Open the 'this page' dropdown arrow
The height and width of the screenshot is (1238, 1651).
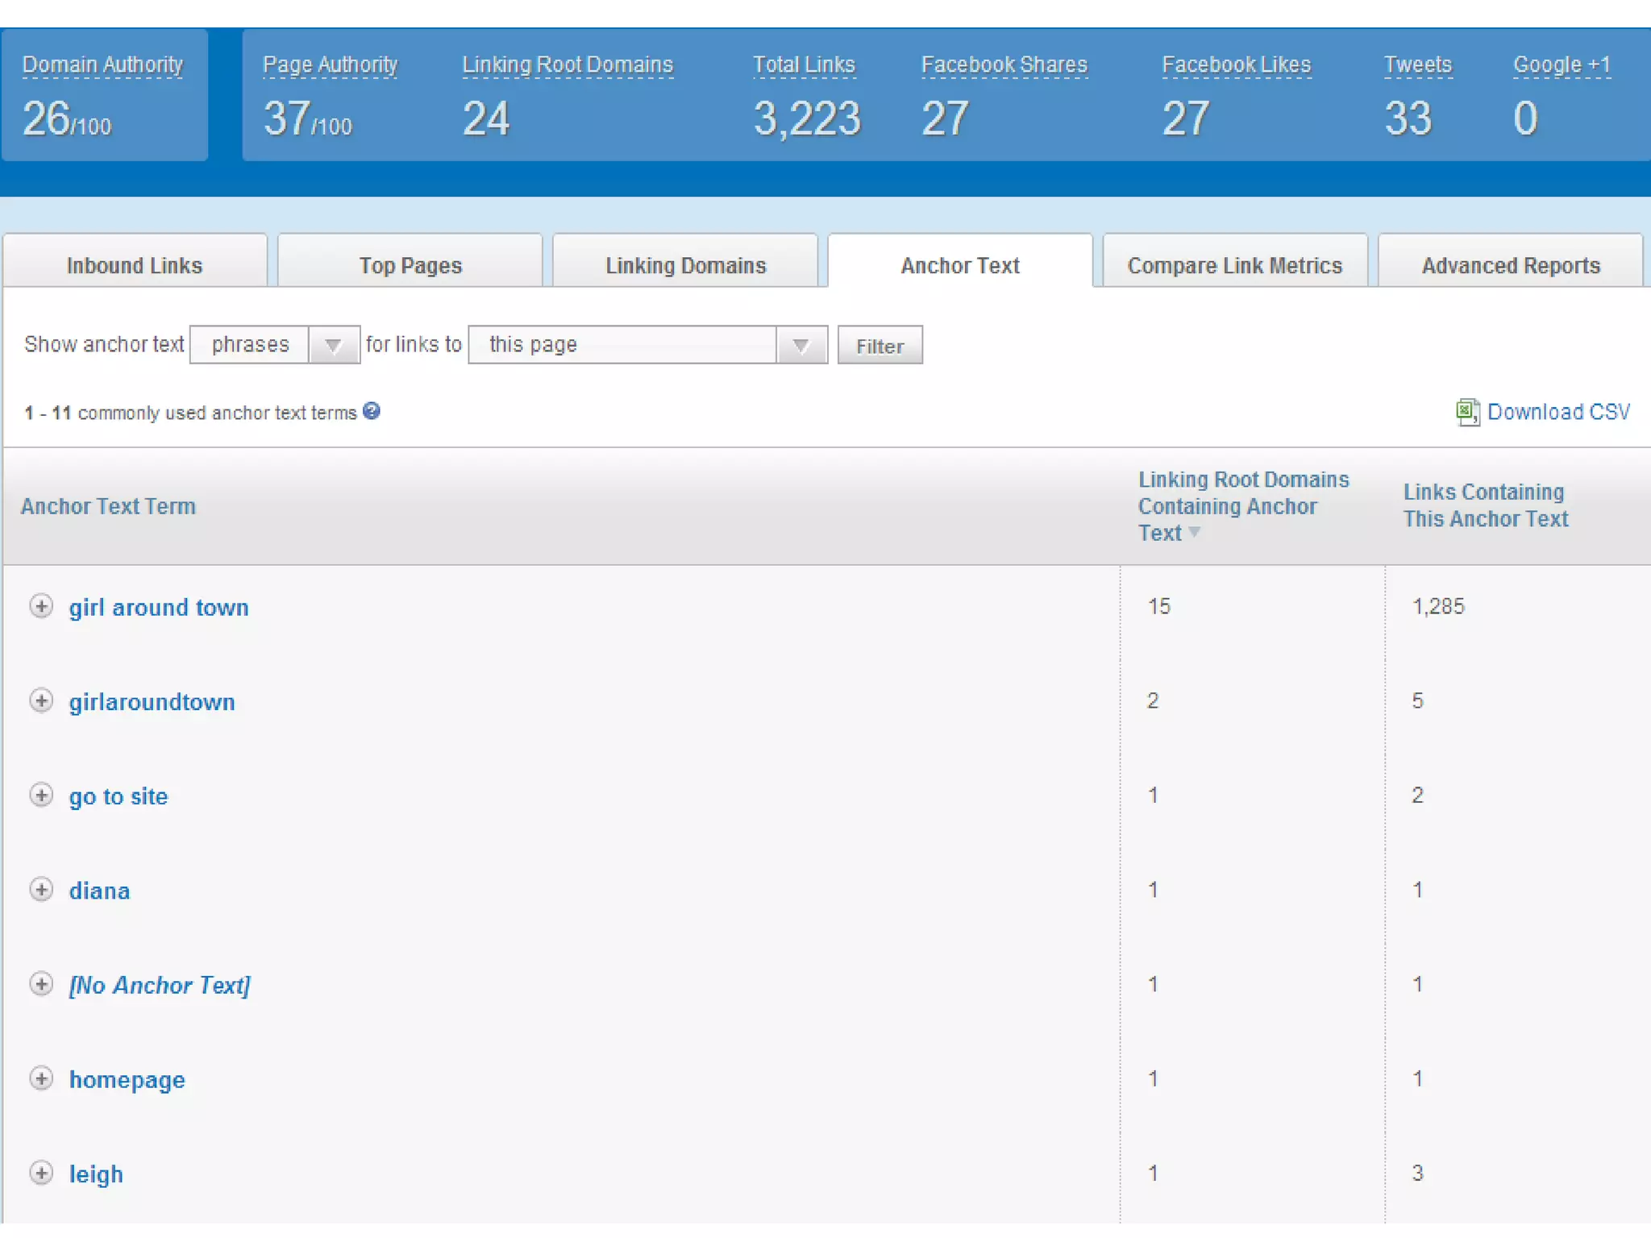[801, 346]
